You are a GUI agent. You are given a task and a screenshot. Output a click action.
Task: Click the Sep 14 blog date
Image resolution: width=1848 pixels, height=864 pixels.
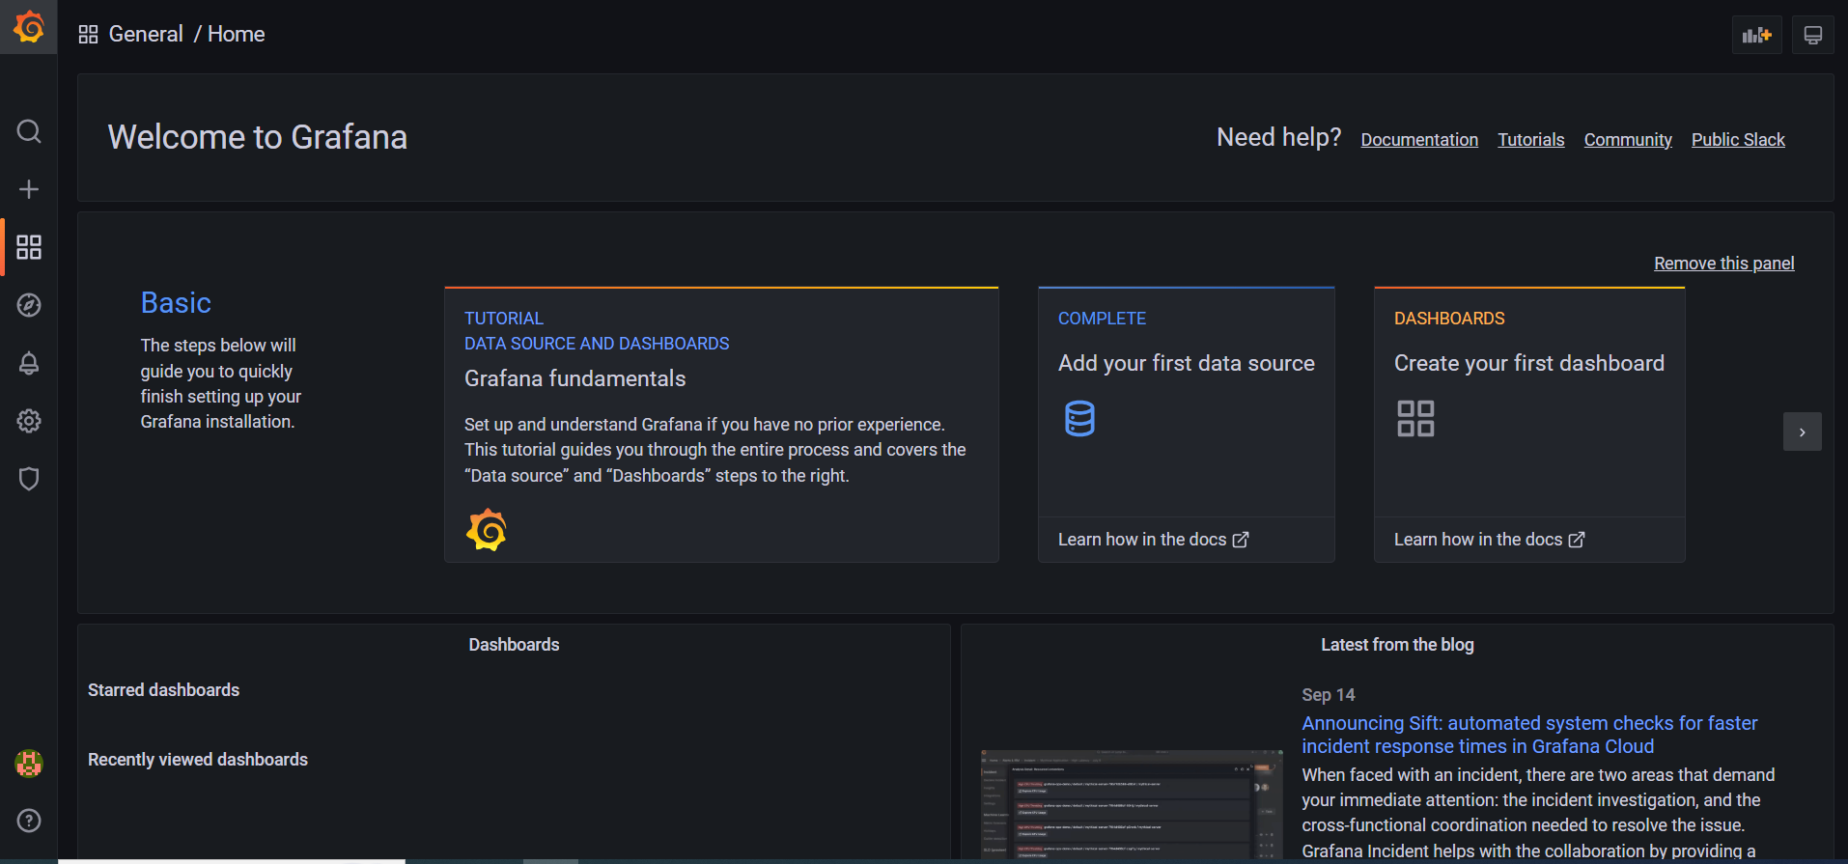click(x=1328, y=695)
